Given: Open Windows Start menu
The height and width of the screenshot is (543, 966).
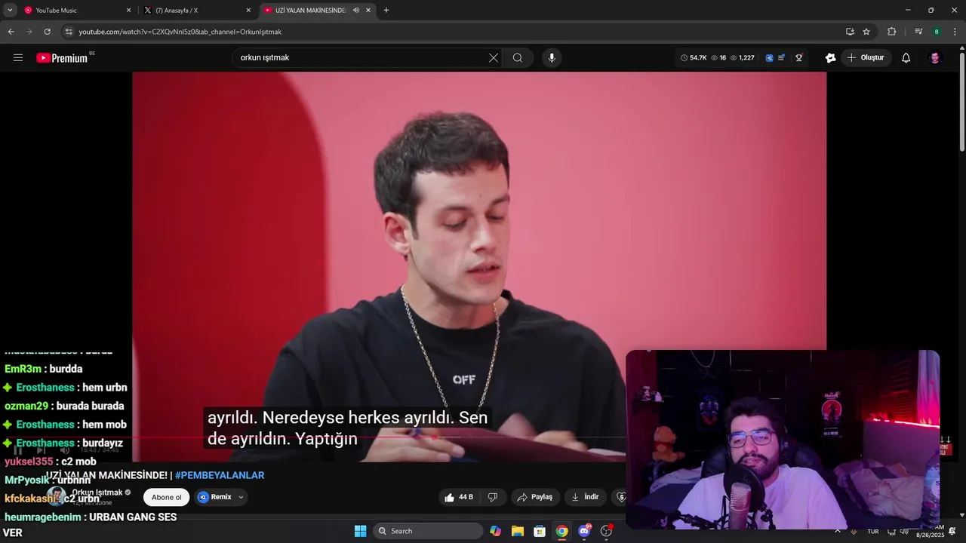Looking at the screenshot, I should pyautogui.click(x=360, y=531).
